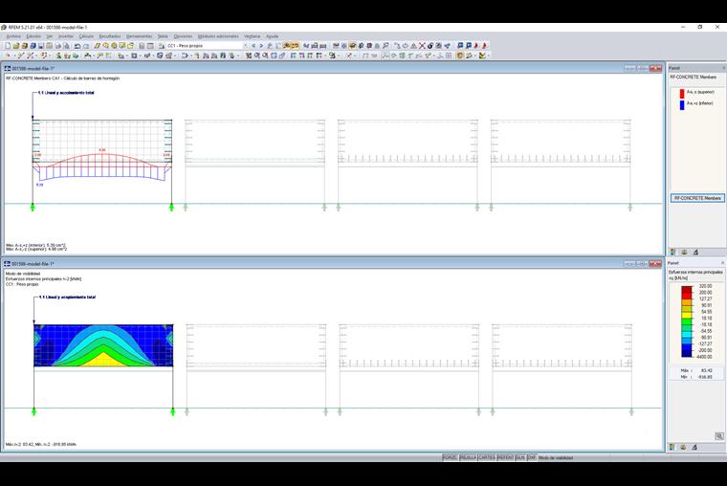Click the last colored icon of second toolbar row
727x486 pixels.
click(x=483, y=55)
